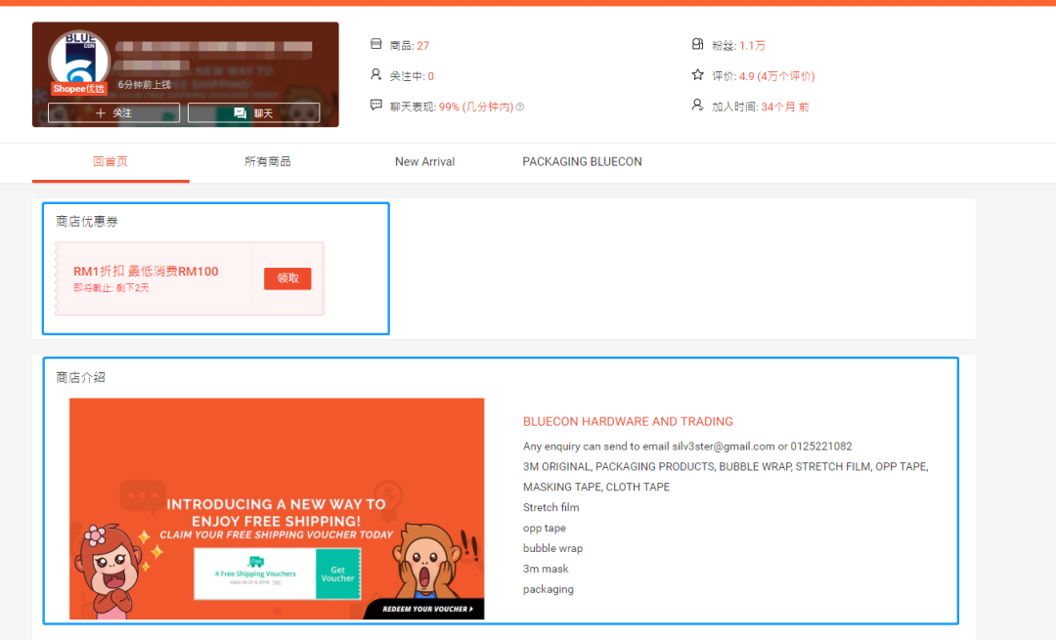The width and height of the screenshot is (1056, 640).
Task: Click the '3m mask' description line
Action: tap(546, 569)
